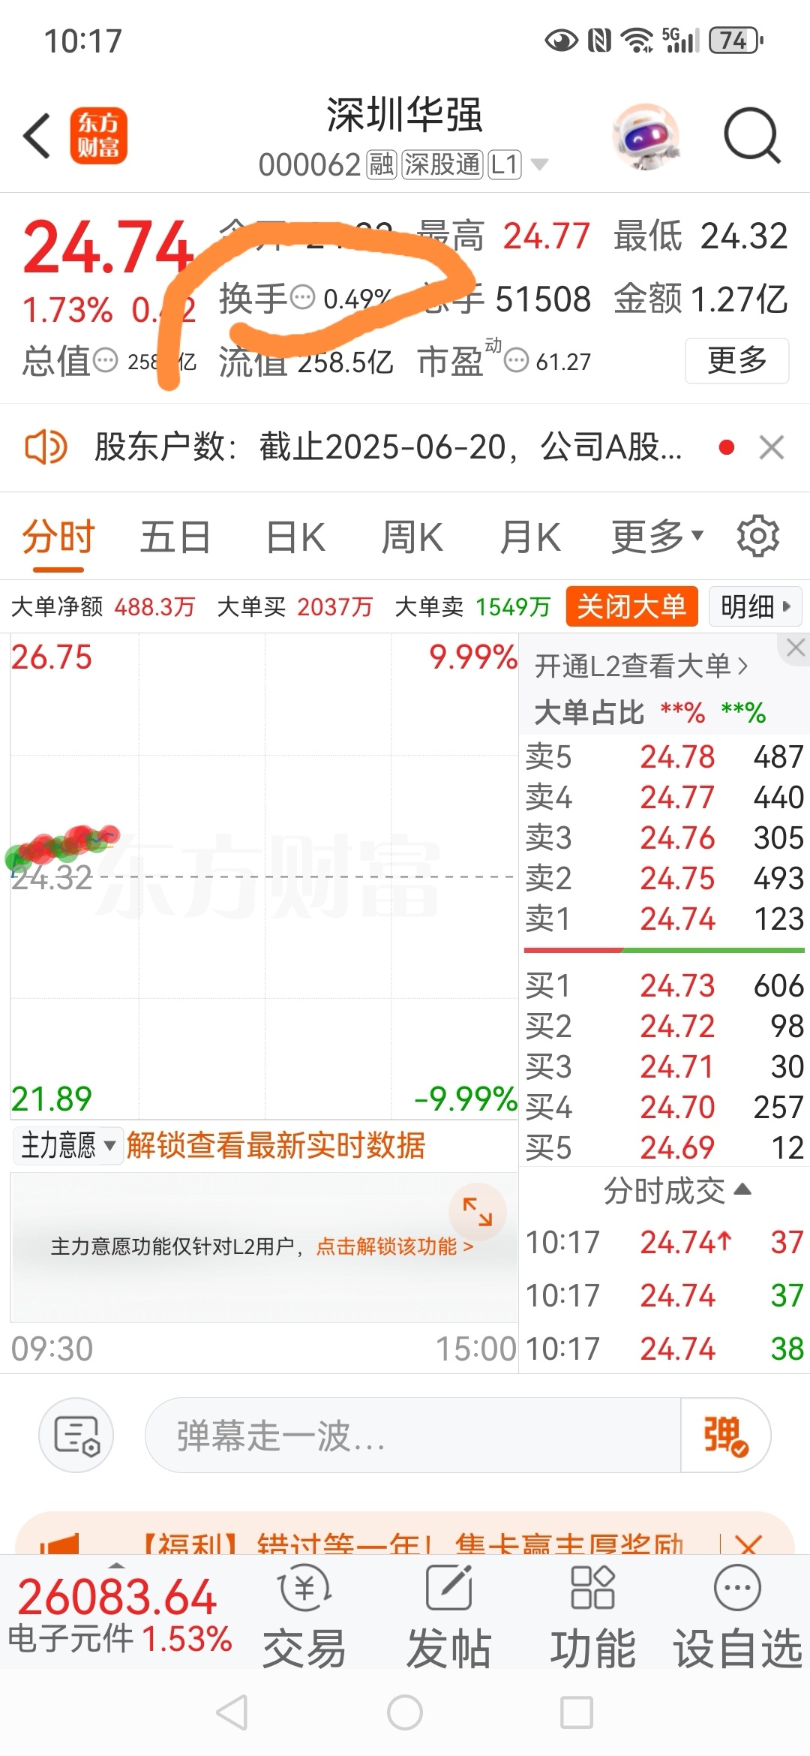The width and height of the screenshot is (810, 1756).
Task: Close the 福利 promotion banner
Action: [x=748, y=1544]
